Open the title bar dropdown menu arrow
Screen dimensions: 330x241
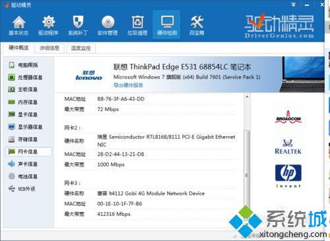(293, 5)
